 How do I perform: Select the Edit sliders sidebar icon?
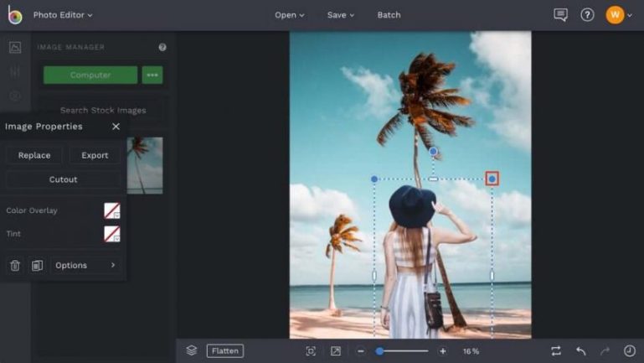click(15, 72)
